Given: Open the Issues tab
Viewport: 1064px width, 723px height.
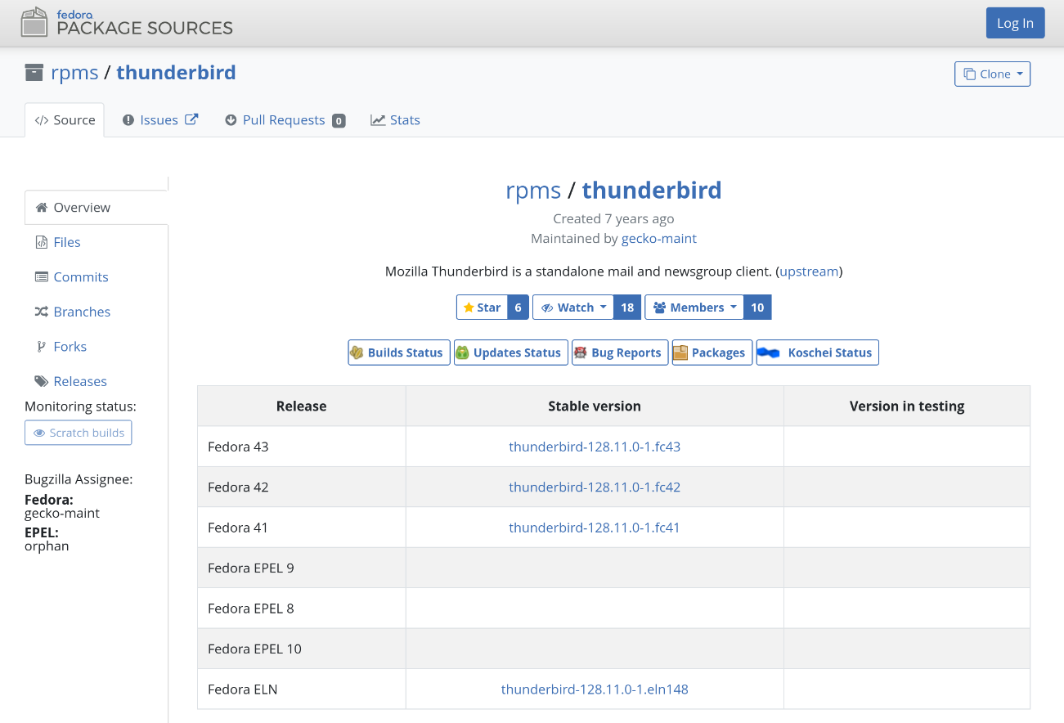Looking at the screenshot, I should pyautogui.click(x=160, y=120).
